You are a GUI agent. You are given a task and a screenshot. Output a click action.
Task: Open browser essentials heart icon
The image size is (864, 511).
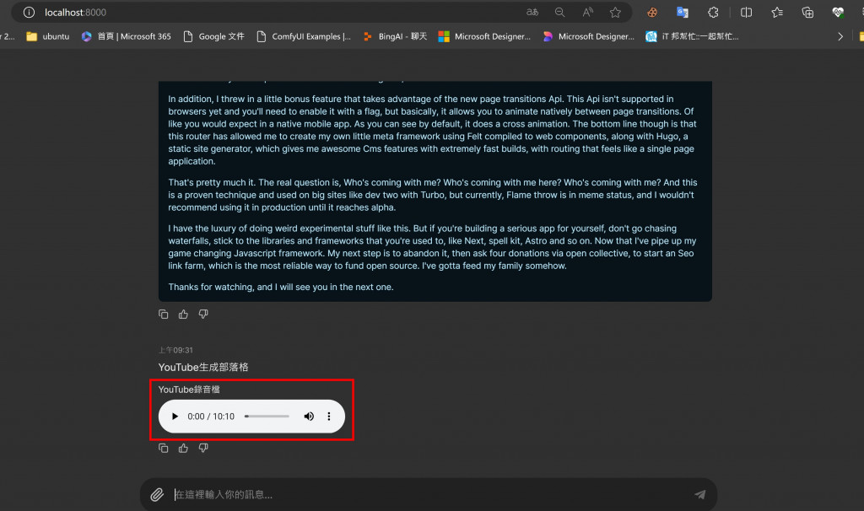pos(838,12)
